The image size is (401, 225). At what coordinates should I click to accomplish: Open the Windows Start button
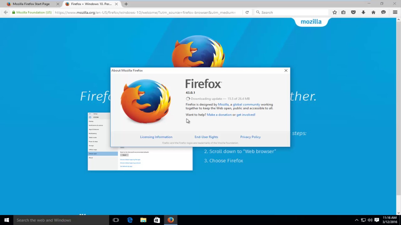(7, 220)
